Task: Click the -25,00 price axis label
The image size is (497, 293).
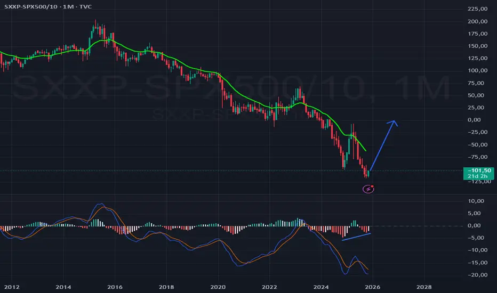Action: 477,132
